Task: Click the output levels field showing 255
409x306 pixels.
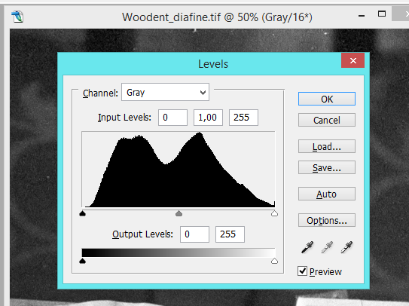Action: pos(230,234)
